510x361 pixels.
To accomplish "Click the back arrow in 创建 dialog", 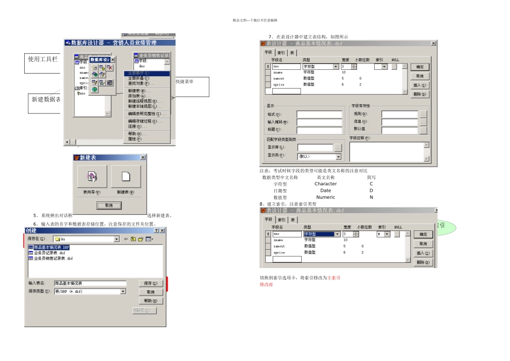I will click(126, 239).
